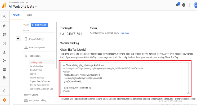Open Property Settings
The width and height of the screenshot is (197, 105).
(37, 39)
